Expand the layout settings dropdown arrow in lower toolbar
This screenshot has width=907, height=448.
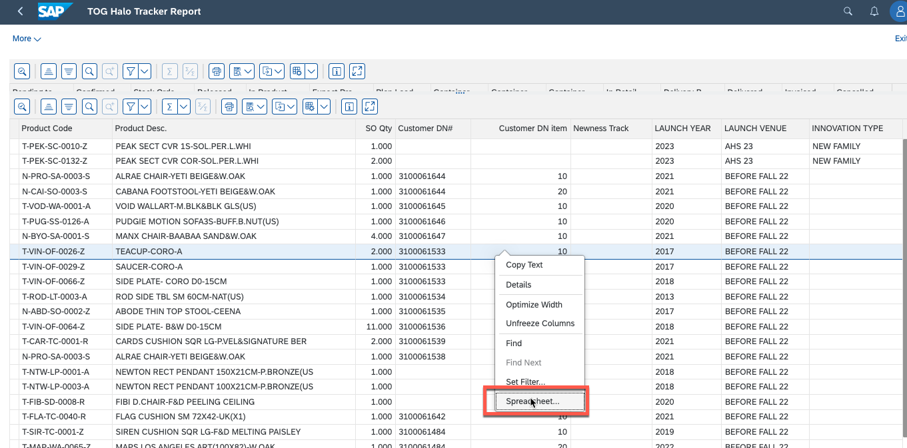click(324, 107)
